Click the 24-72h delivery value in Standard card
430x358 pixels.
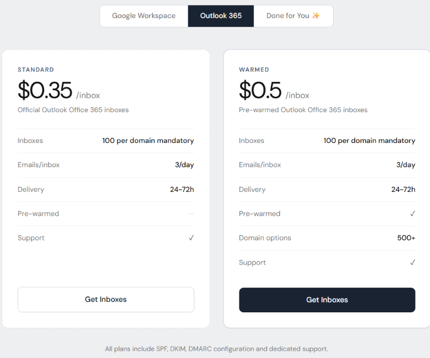pos(182,189)
